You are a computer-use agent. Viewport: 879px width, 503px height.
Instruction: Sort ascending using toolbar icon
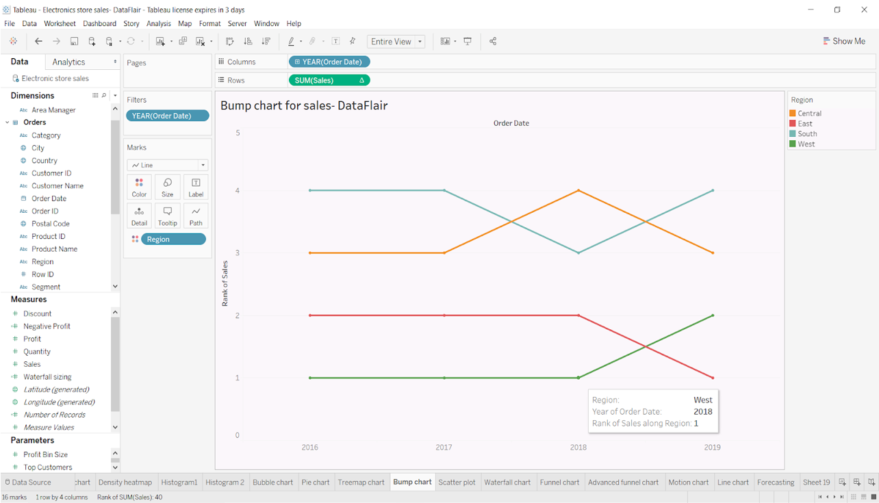tap(248, 41)
